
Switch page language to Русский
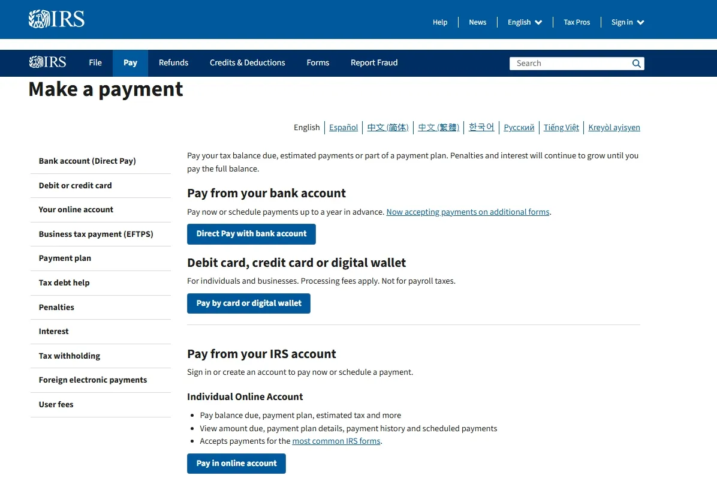pos(519,127)
